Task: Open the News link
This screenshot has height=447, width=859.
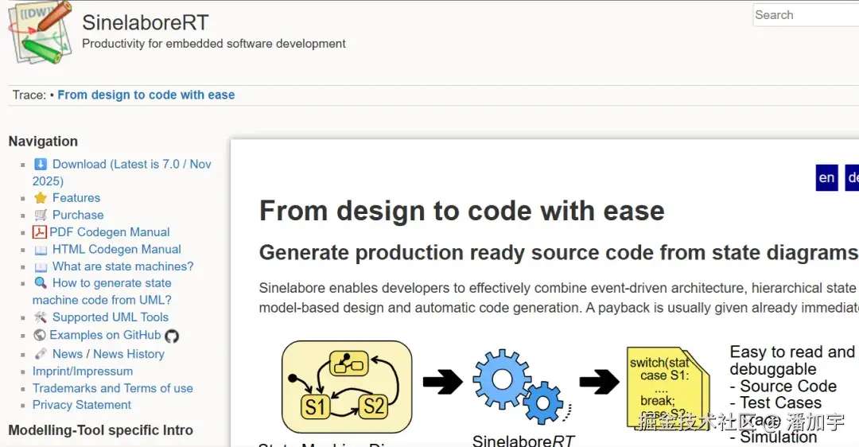Action: tap(68, 354)
